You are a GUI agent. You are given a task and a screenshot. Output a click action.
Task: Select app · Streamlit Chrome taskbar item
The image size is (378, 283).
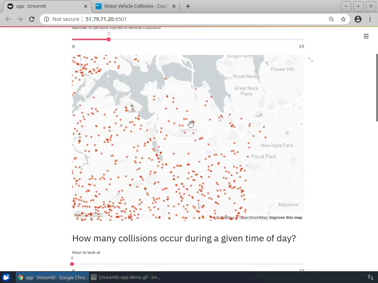[52, 277]
